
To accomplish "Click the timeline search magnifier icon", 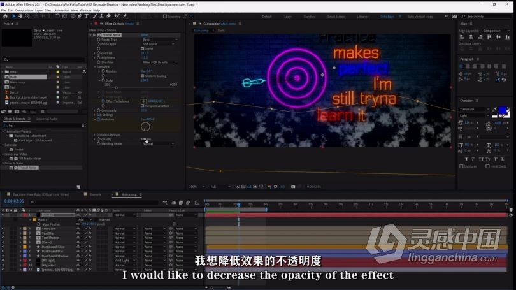I will point(32,202).
